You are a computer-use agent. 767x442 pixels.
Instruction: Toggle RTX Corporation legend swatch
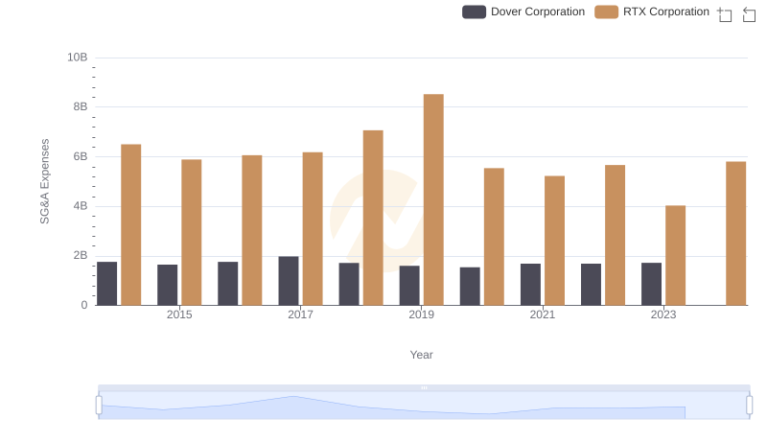click(607, 12)
